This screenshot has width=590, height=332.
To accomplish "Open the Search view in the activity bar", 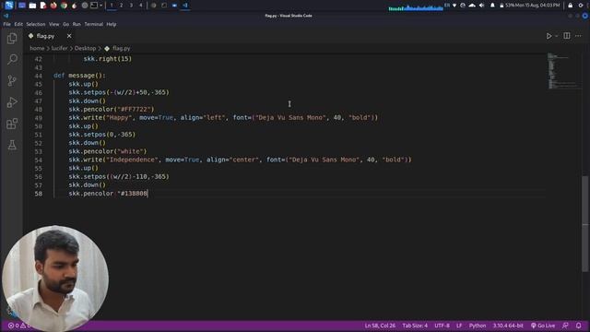I will click(x=12, y=59).
